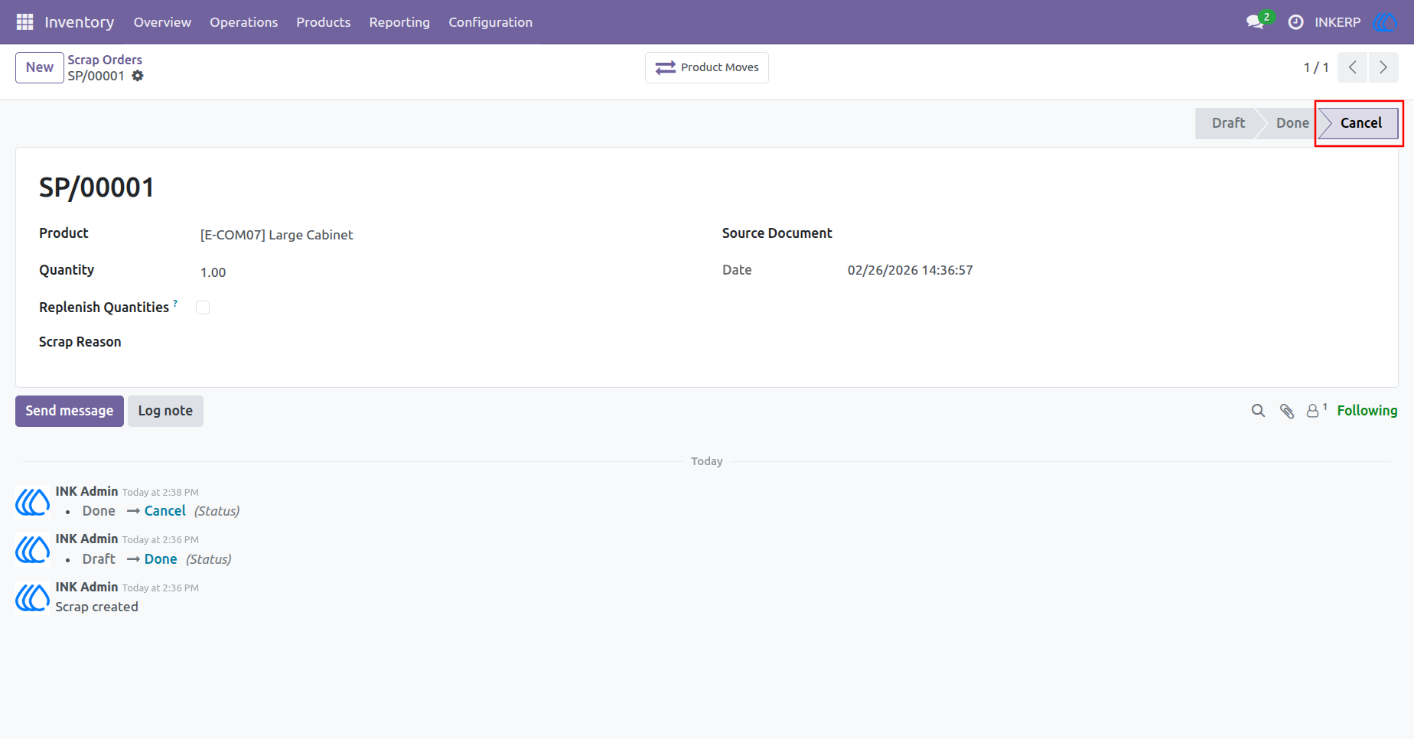
Task: Open the apps grid menu icon
Action: tap(24, 22)
